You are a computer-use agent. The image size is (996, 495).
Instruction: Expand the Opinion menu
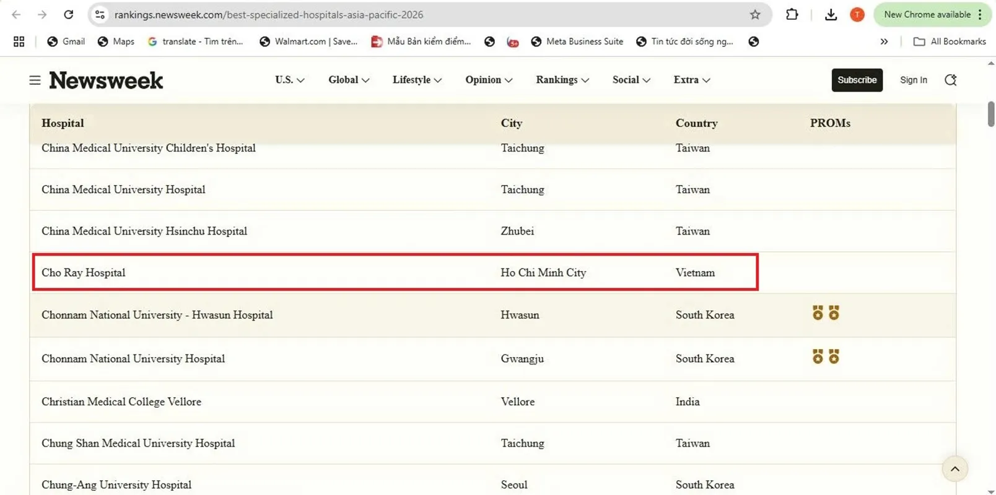click(x=489, y=80)
